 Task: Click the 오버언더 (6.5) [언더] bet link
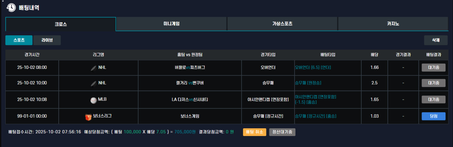click(x=313, y=67)
